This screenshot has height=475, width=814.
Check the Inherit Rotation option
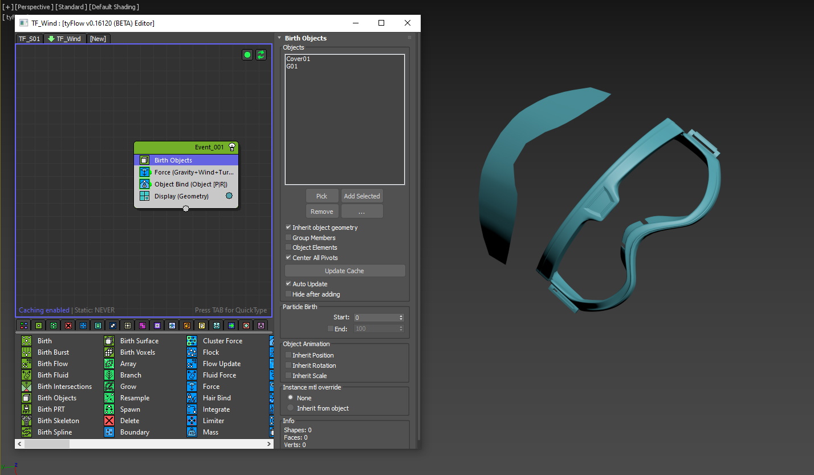(288, 365)
